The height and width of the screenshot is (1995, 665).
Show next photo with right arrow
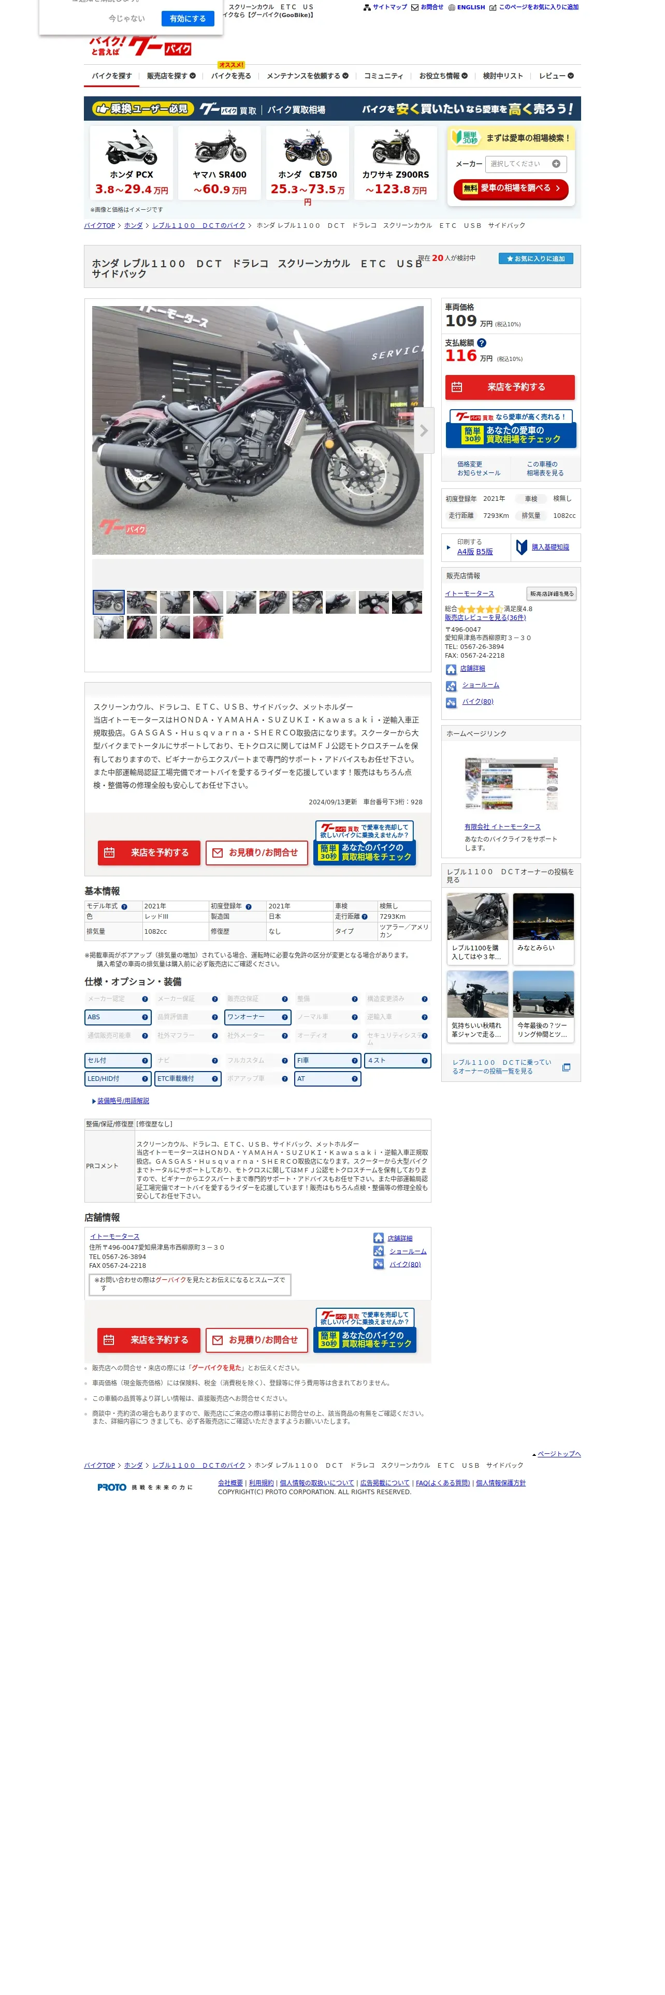[424, 430]
